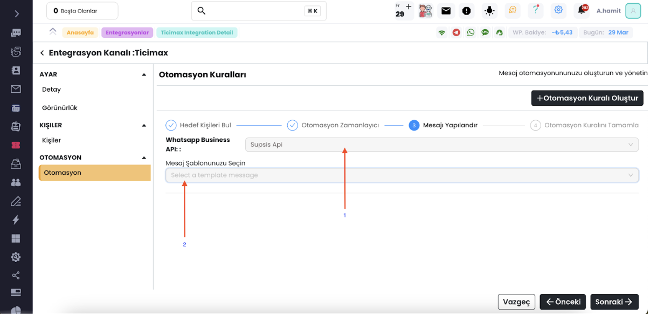Screen dimensions: 650x315
Task: Collapse the breadcrumb bar with up chevron
Action: point(52,31)
